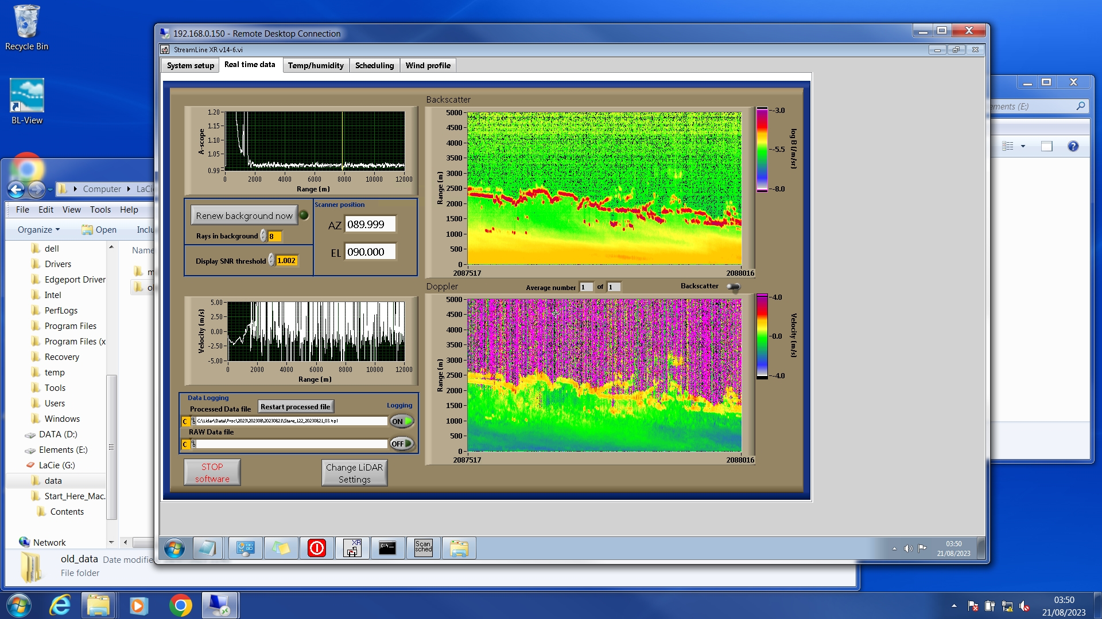Screen dimensions: 1102x619
Task: Click the red power icon in remote taskbar
Action: click(316, 548)
